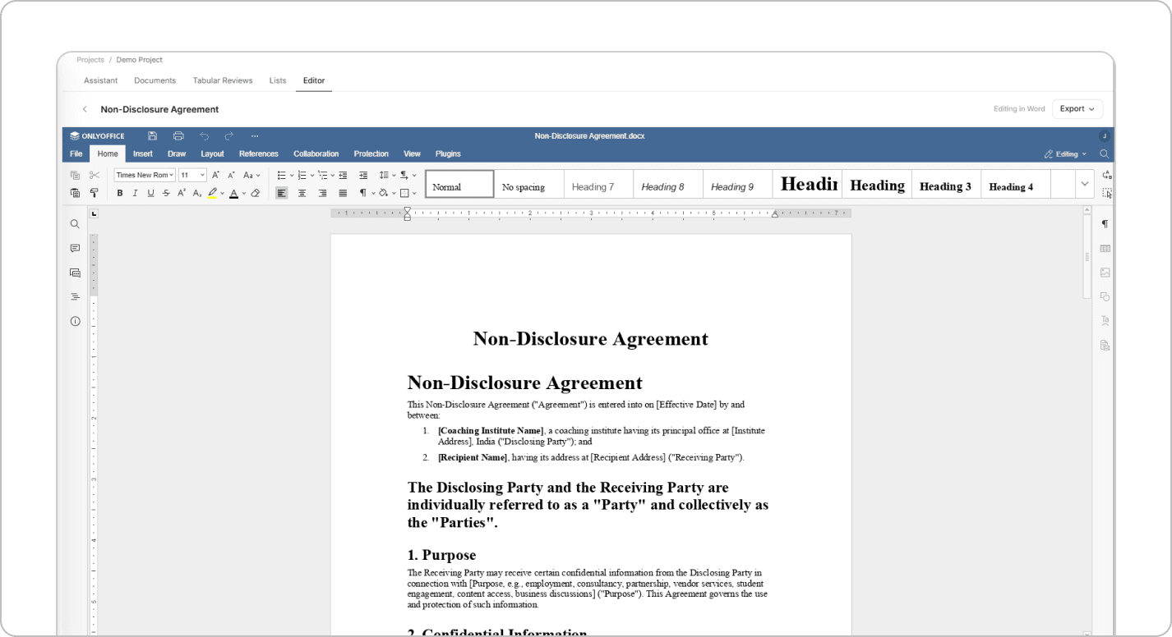The height and width of the screenshot is (637, 1172).
Task: Open the three-dot more options in title bar
Action: [x=255, y=135]
